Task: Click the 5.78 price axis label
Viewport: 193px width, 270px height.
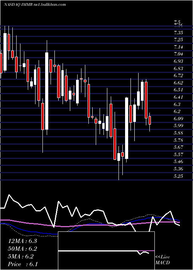Action: pos(178,140)
